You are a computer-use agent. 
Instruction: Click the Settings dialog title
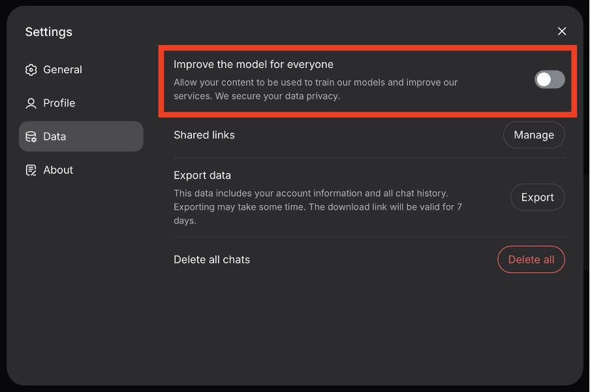coord(48,32)
